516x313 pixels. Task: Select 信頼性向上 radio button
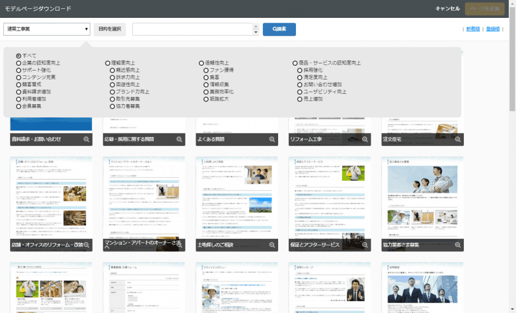tap(202, 63)
